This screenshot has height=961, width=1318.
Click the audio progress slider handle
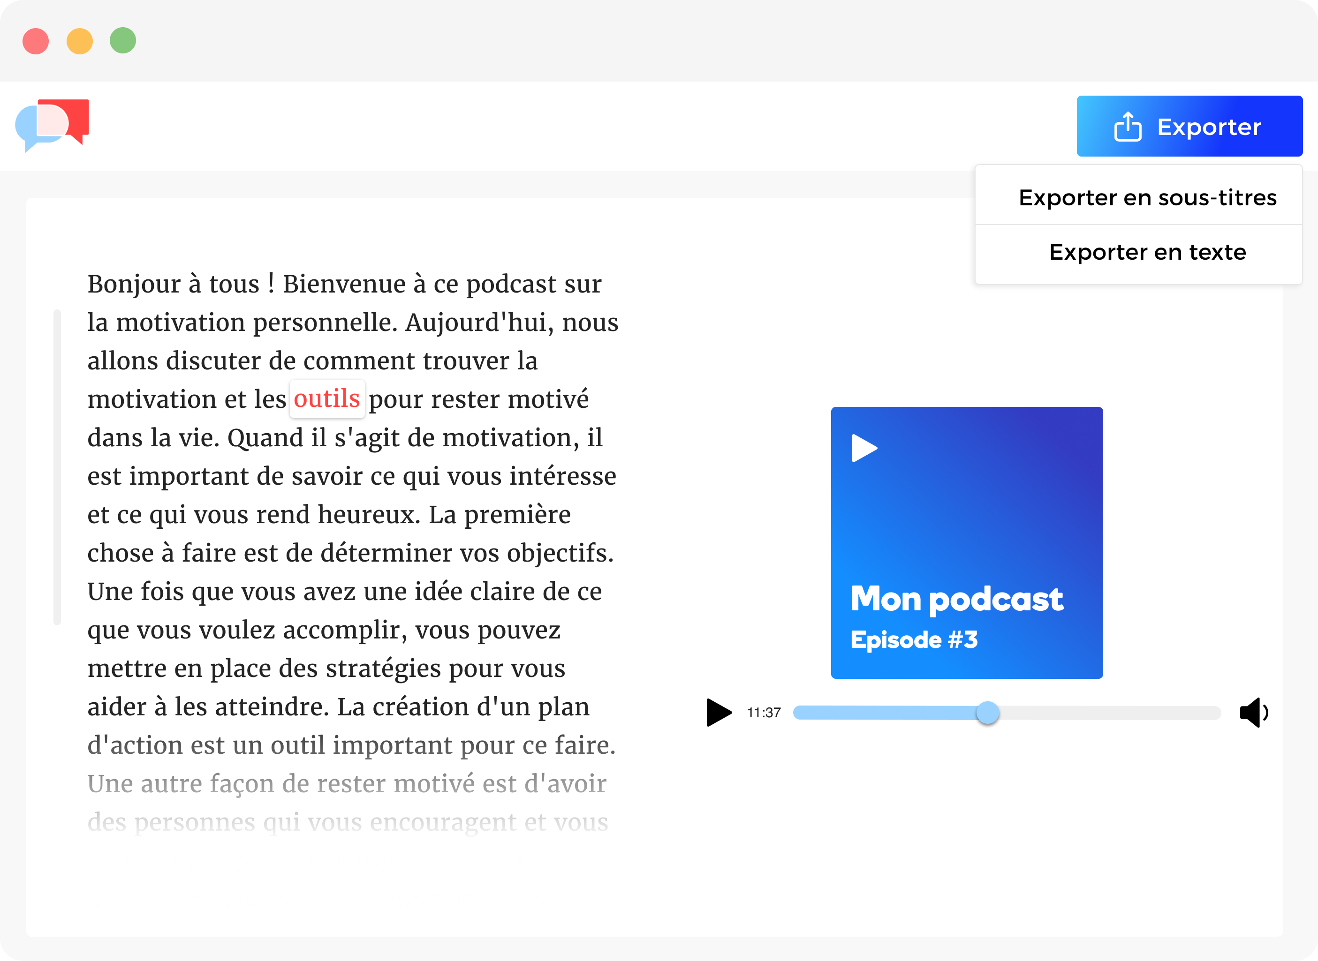pyautogui.click(x=987, y=713)
